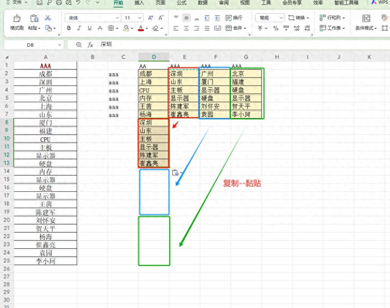This screenshot has height=308, width=390.
Task: Open the Rows and Columns (行和列) dropdown
Action: point(332,18)
